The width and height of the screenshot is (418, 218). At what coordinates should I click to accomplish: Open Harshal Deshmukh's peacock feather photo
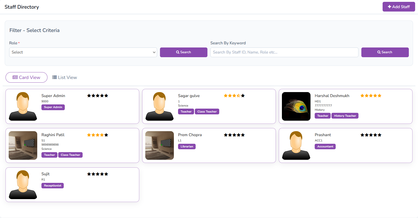tap(296, 106)
